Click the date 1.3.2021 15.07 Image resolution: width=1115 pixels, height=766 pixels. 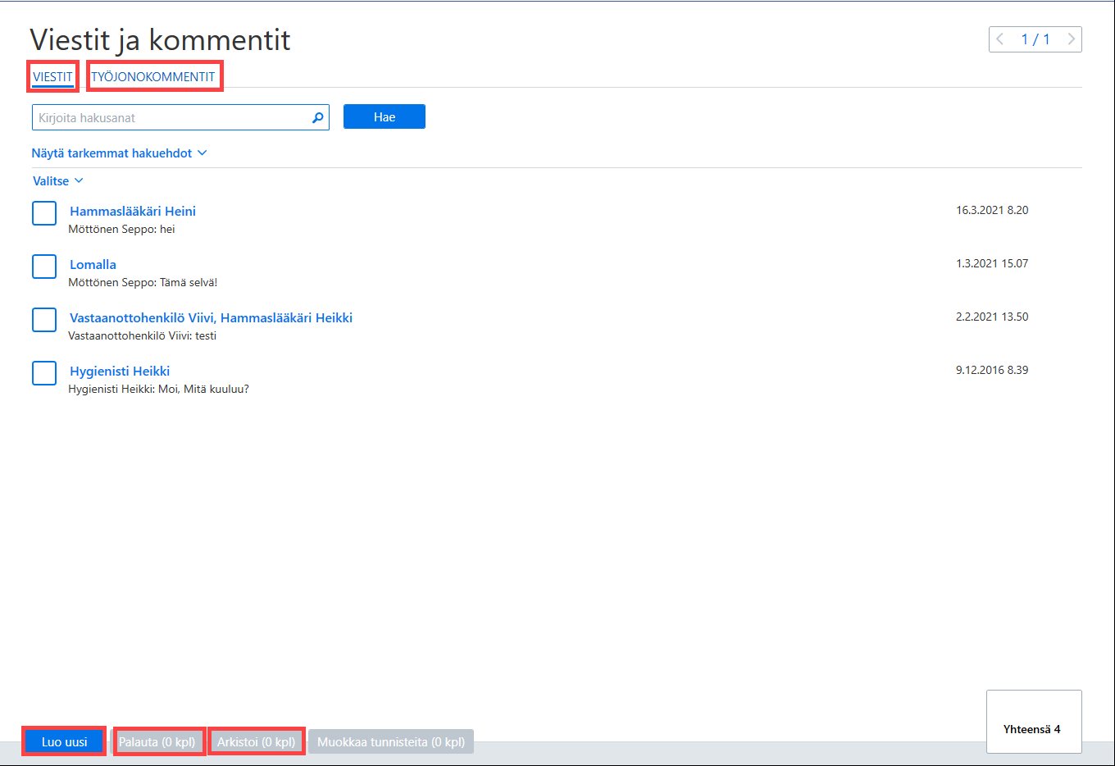point(992,263)
